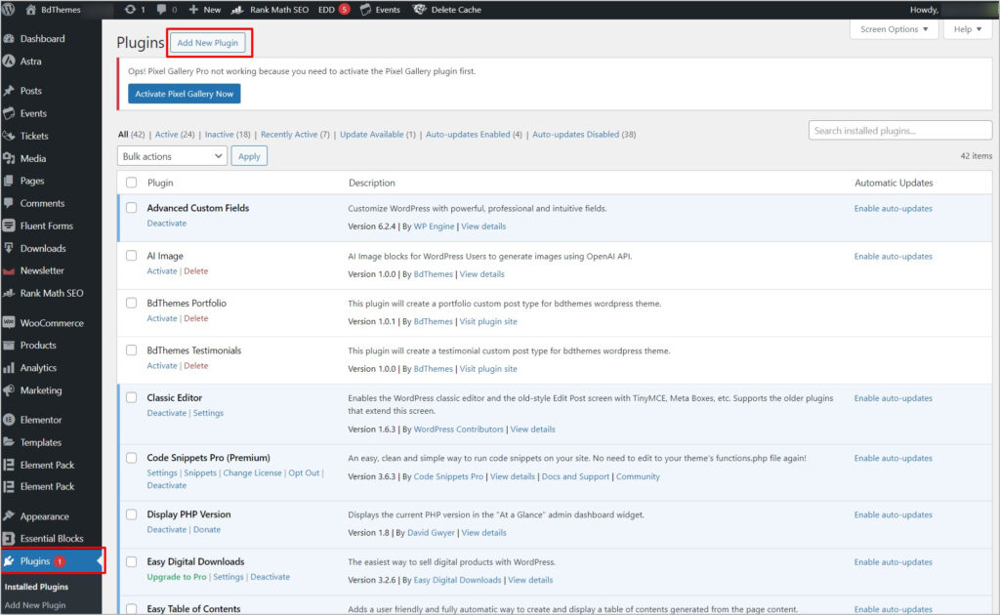This screenshot has width=1000, height=615.
Task: Expand the Help dropdown tab
Action: [x=968, y=29]
